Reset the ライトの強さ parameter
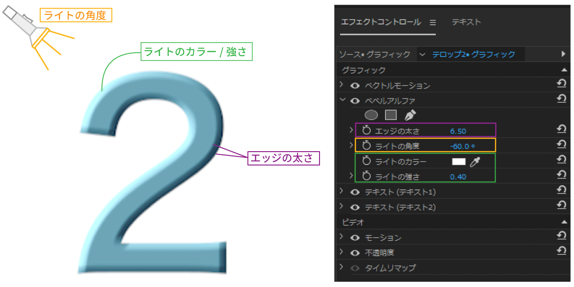 562,175
